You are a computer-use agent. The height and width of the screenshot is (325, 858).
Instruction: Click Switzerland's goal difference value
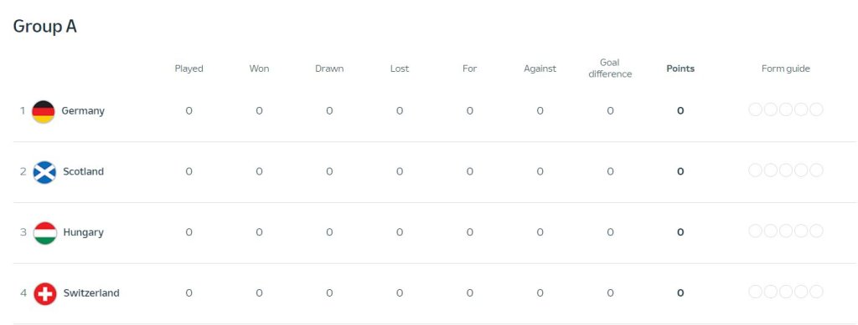[610, 292]
